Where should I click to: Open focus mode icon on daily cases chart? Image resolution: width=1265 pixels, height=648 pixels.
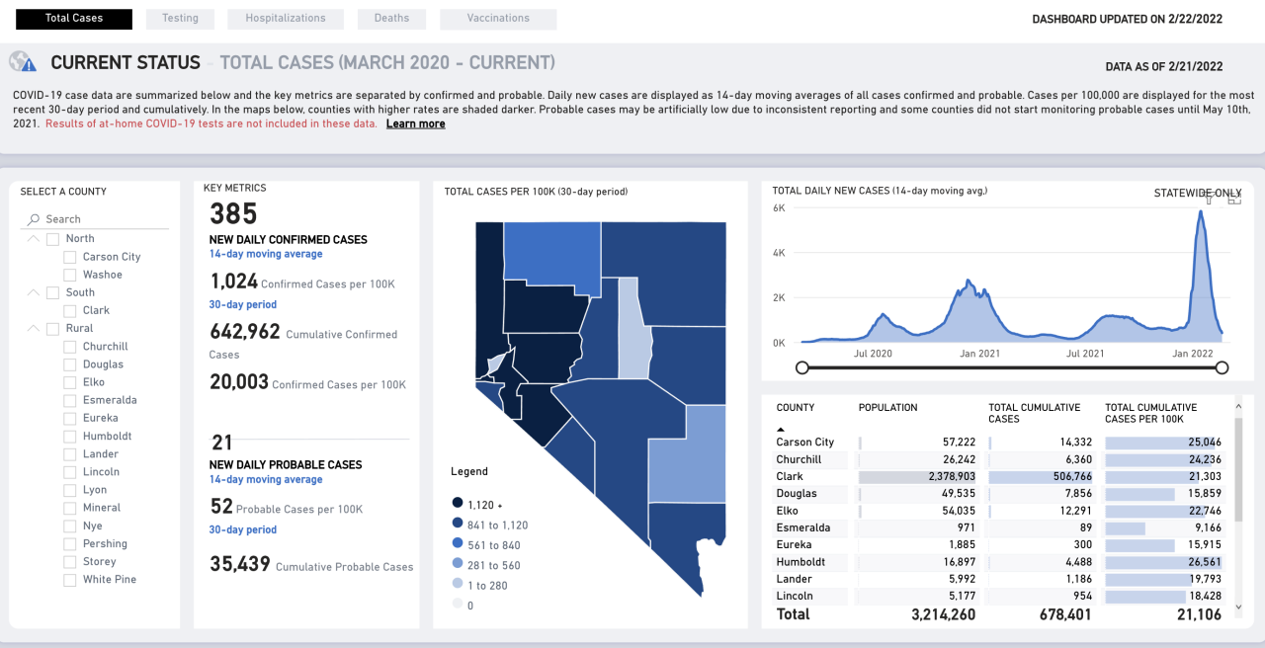point(1234,199)
